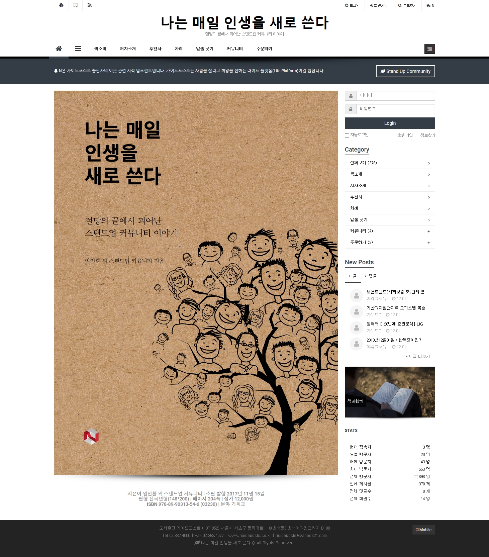Screen dimensions: 489x557
Task: Open the hamburger menu icon
Action: point(78,49)
